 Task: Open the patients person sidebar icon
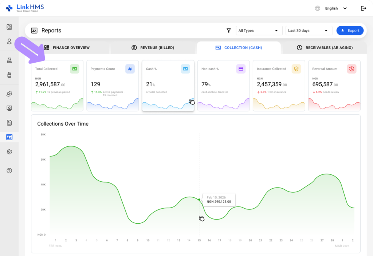tap(9, 42)
